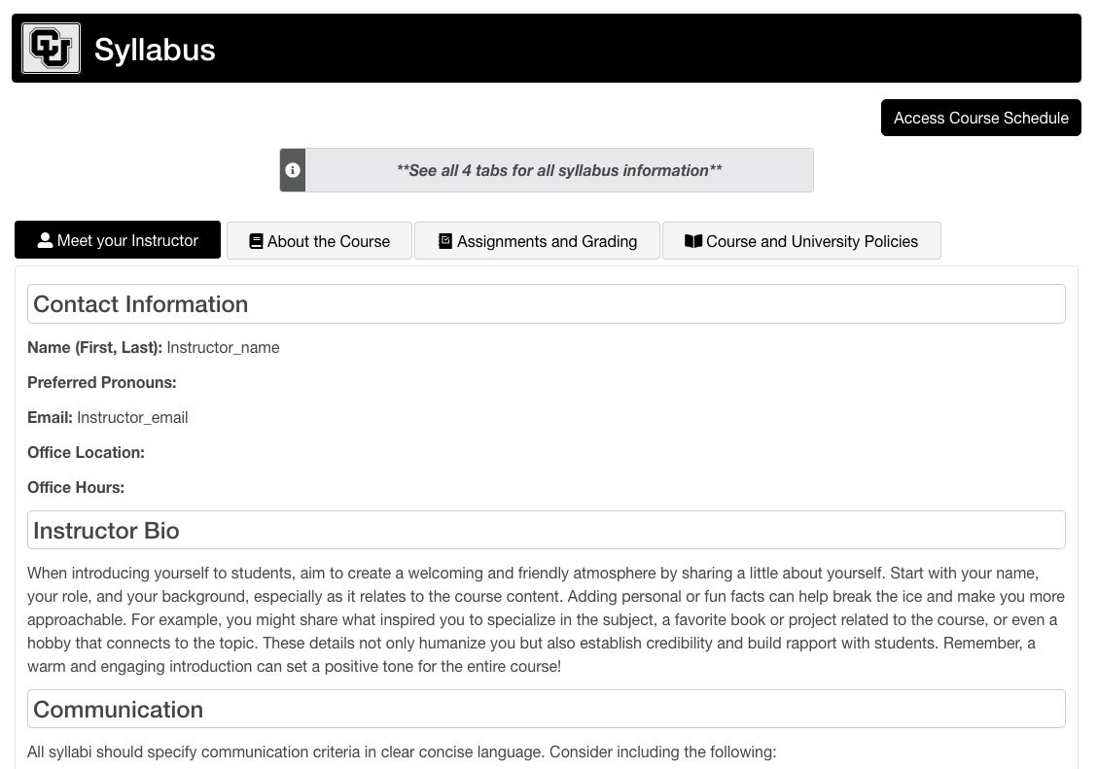Click the book icon on About the Course tab

coord(256,240)
